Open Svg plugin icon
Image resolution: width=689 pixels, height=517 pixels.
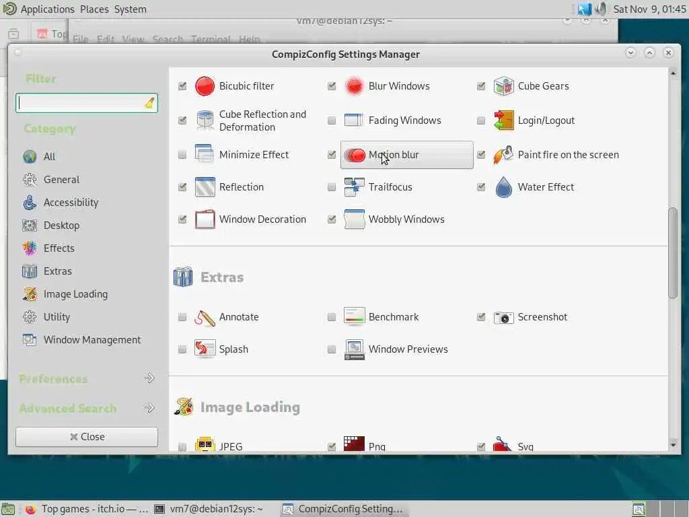pyautogui.click(x=503, y=444)
